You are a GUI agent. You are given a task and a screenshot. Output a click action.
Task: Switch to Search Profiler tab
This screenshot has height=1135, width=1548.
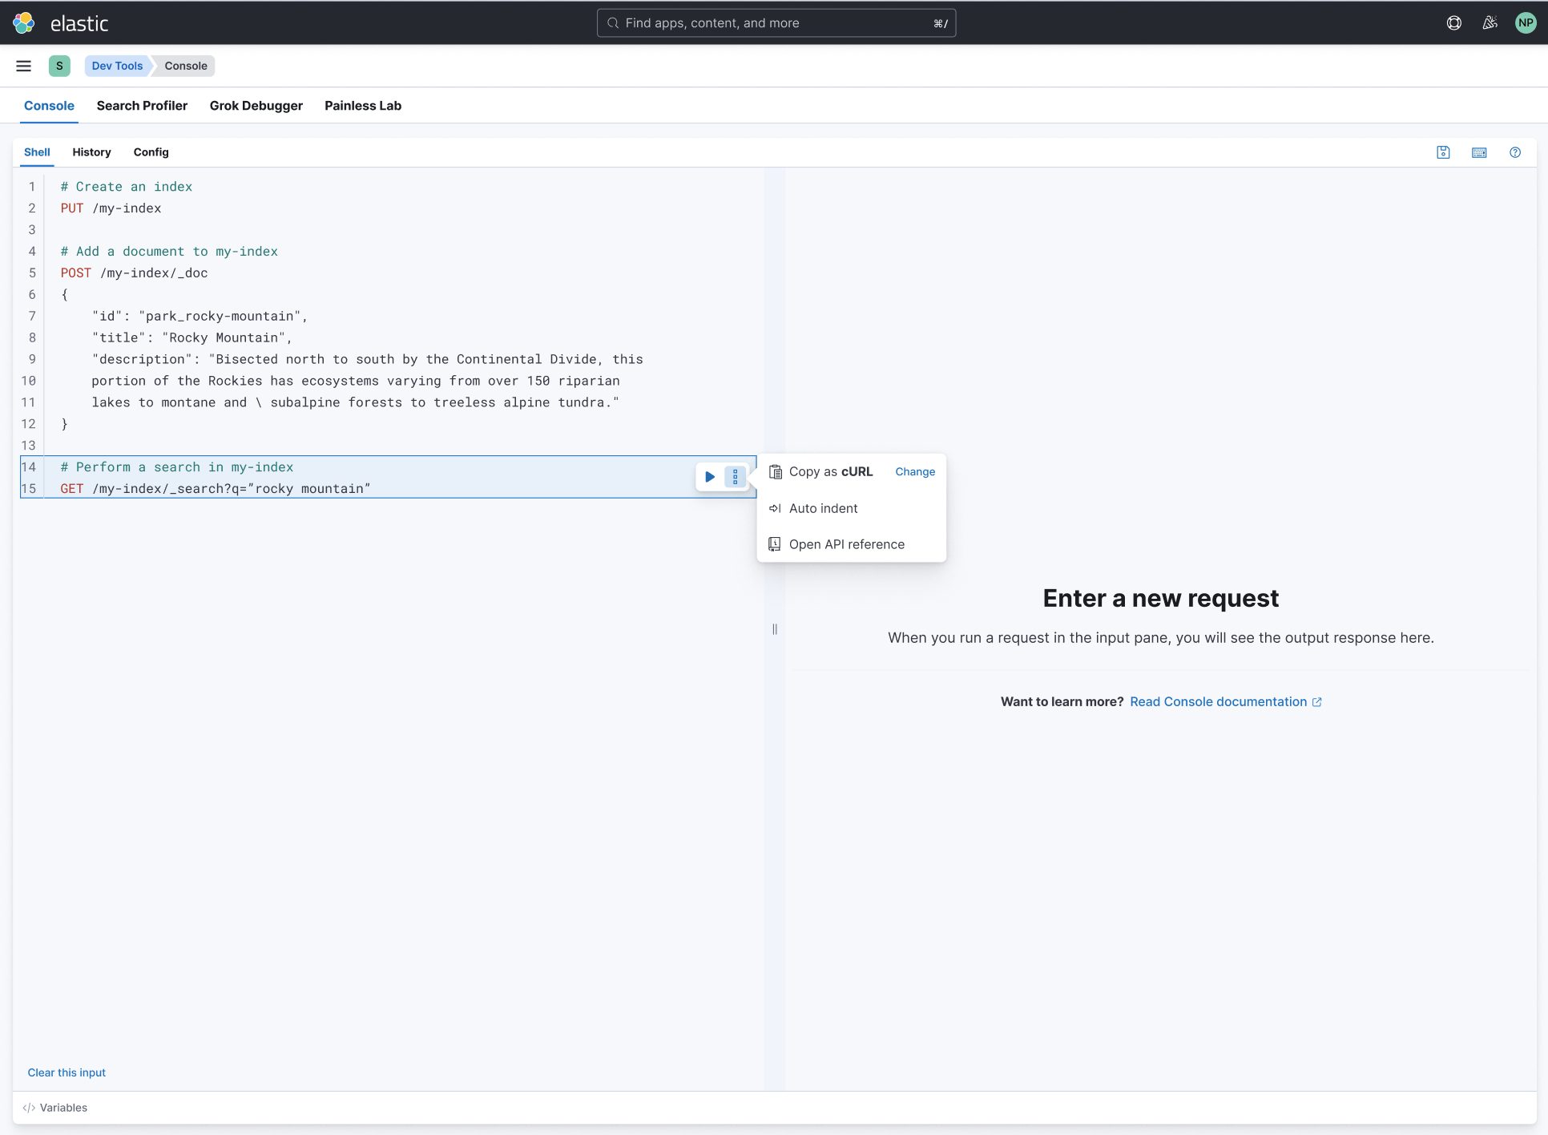click(142, 106)
